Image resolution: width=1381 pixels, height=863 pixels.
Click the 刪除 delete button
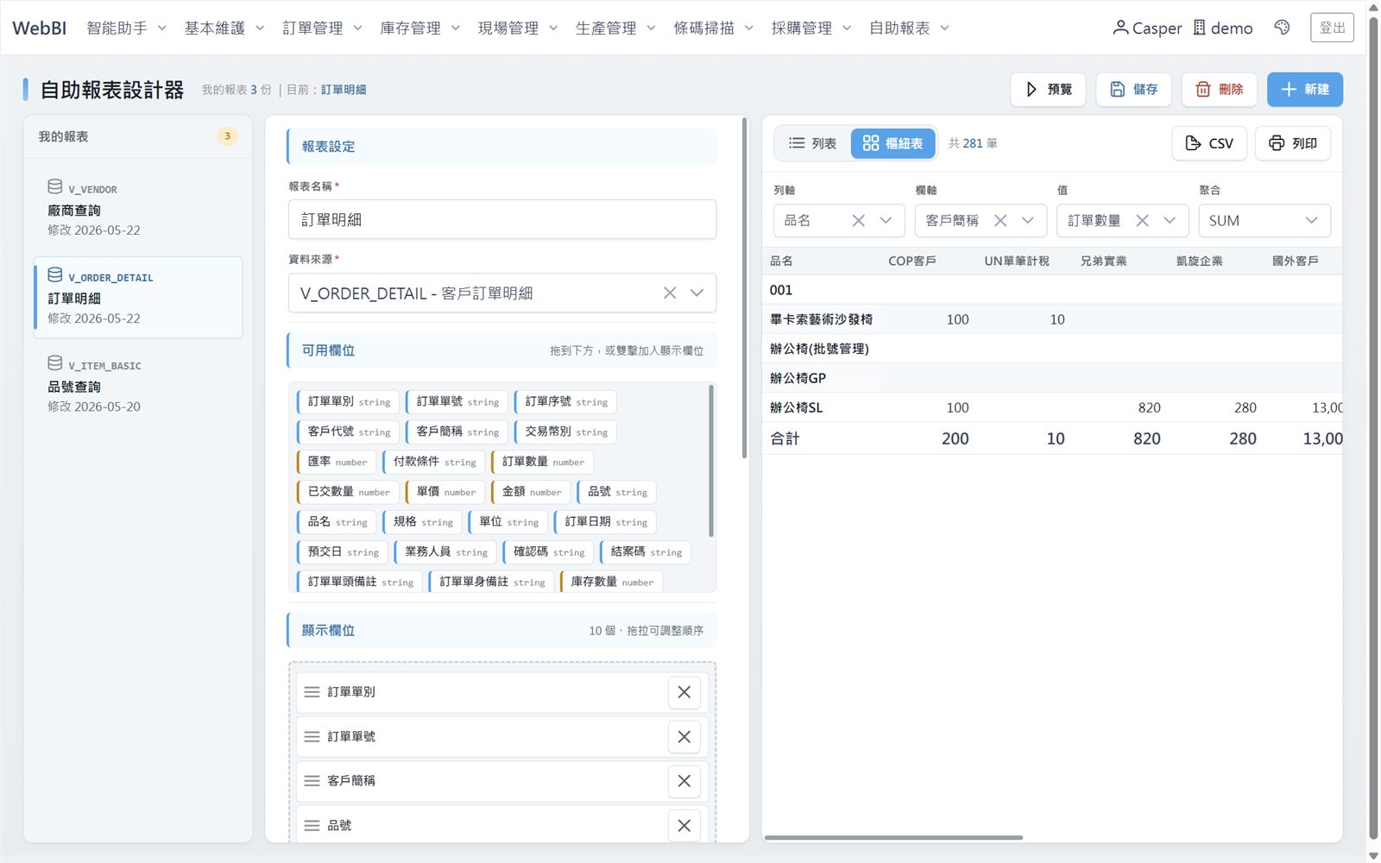coord(1219,90)
